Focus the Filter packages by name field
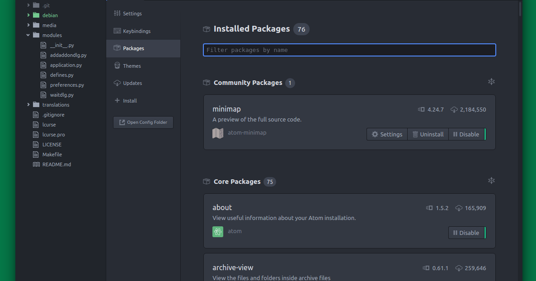This screenshot has height=281, width=536. (x=349, y=50)
